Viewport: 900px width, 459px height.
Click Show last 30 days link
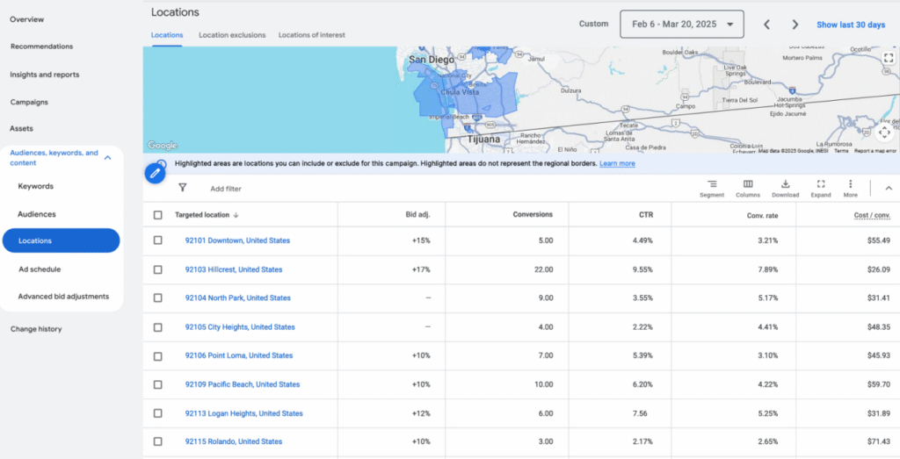point(850,25)
